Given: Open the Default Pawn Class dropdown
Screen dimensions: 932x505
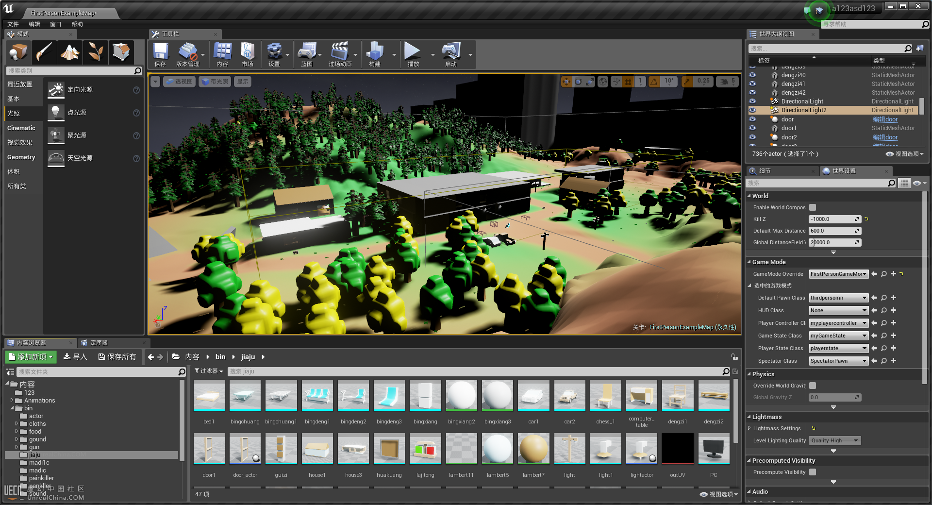Looking at the screenshot, I should pyautogui.click(x=838, y=298).
